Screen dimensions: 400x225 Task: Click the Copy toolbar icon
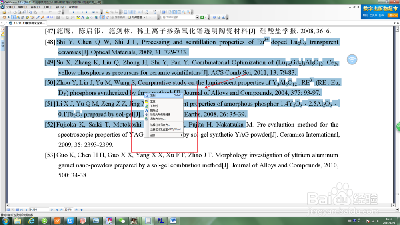[30, 12]
